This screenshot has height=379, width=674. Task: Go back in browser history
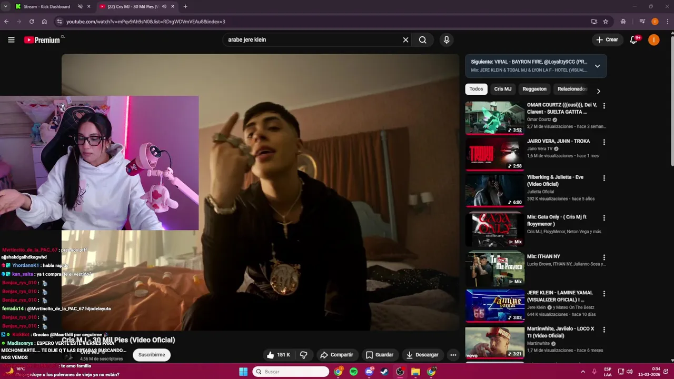coord(6,22)
